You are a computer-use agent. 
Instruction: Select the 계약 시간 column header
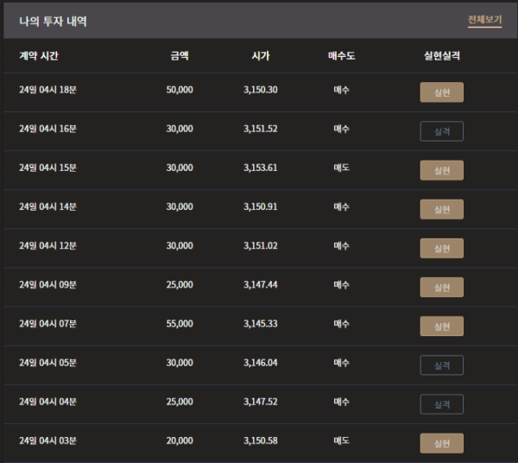click(39, 55)
